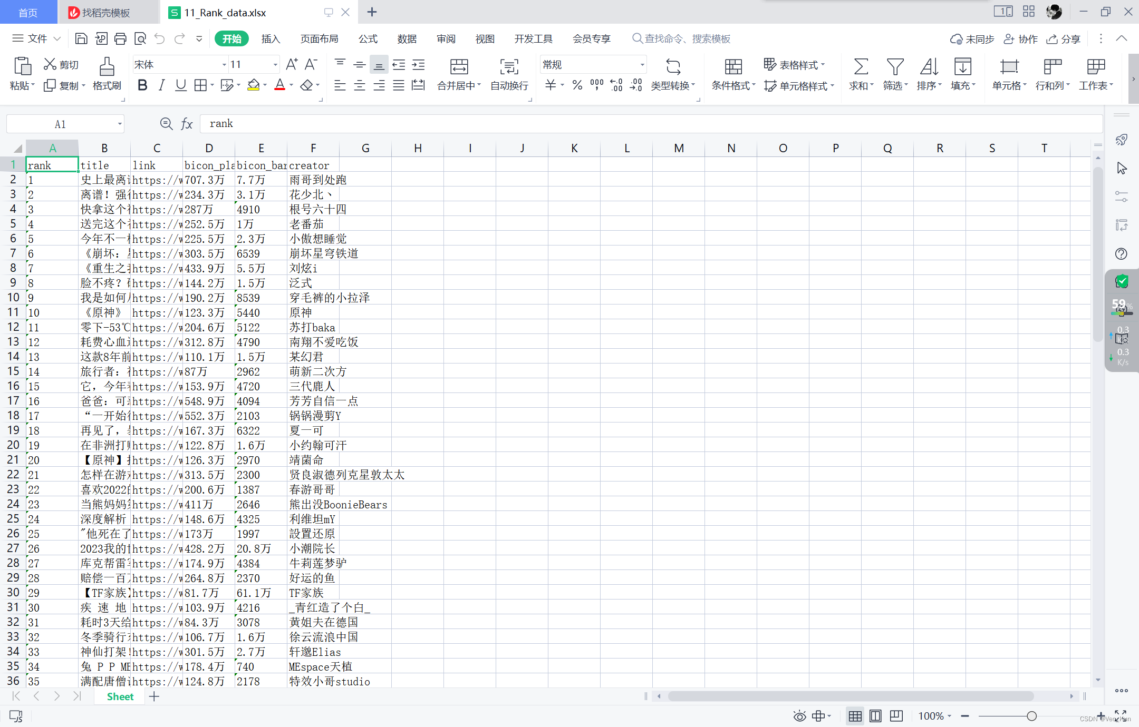Click the AutoSum 求和 icon
1139x727 pixels.
pos(860,74)
